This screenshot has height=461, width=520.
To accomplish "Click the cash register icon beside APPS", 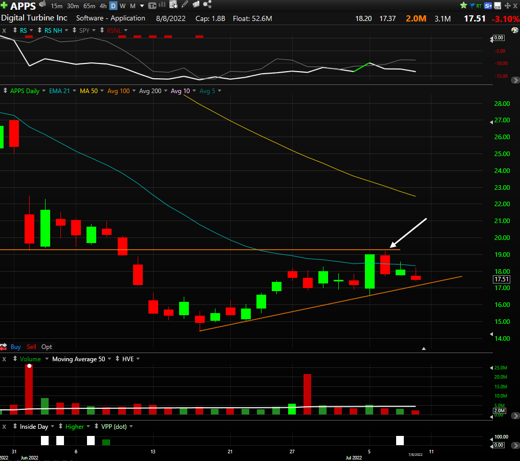I will click(42, 4).
